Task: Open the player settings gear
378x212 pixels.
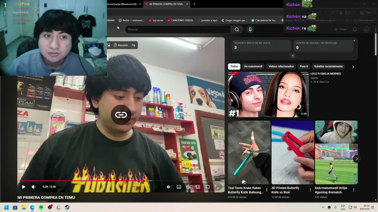Action: click(x=188, y=187)
